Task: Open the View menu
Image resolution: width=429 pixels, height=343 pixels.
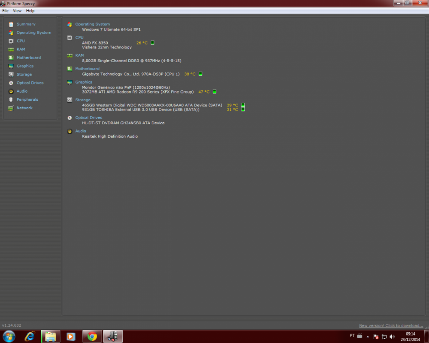Action: pyautogui.click(x=17, y=11)
